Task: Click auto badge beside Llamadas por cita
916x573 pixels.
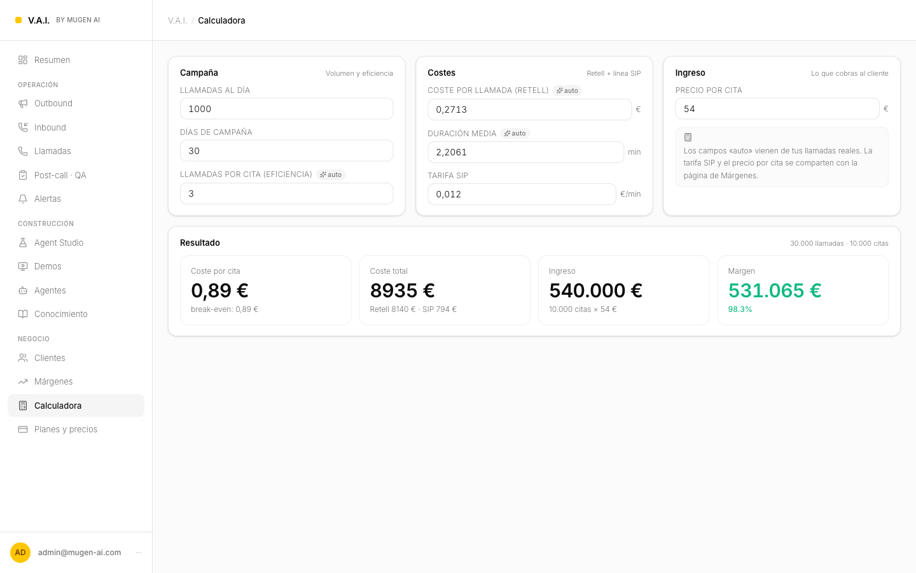Action: pyautogui.click(x=331, y=174)
